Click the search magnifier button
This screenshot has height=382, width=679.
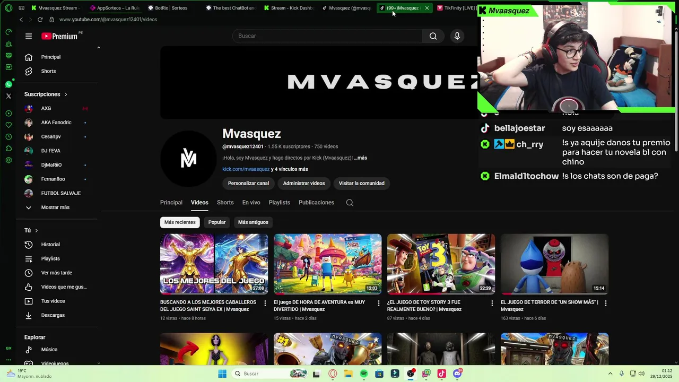coord(433,36)
